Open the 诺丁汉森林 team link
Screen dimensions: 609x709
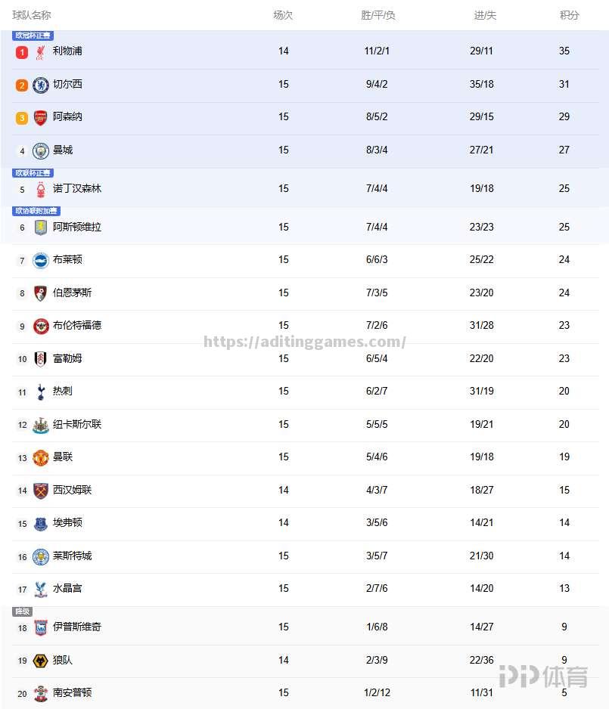(x=77, y=188)
